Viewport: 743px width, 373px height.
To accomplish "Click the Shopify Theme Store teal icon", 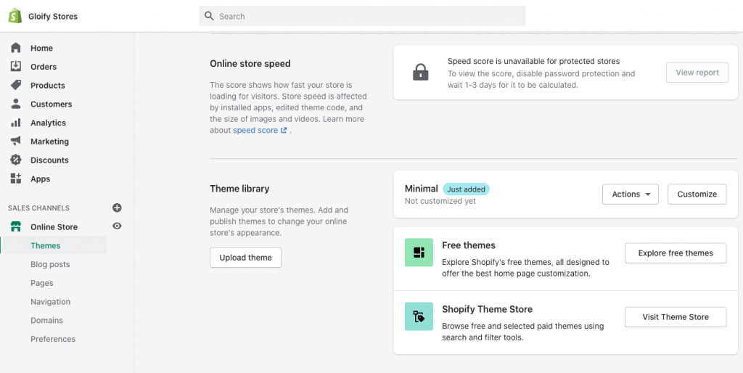I will pyautogui.click(x=419, y=316).
